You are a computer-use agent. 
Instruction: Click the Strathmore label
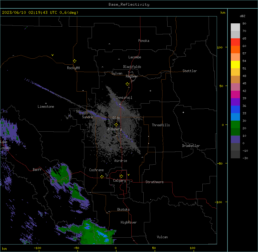tap(154, 182)
